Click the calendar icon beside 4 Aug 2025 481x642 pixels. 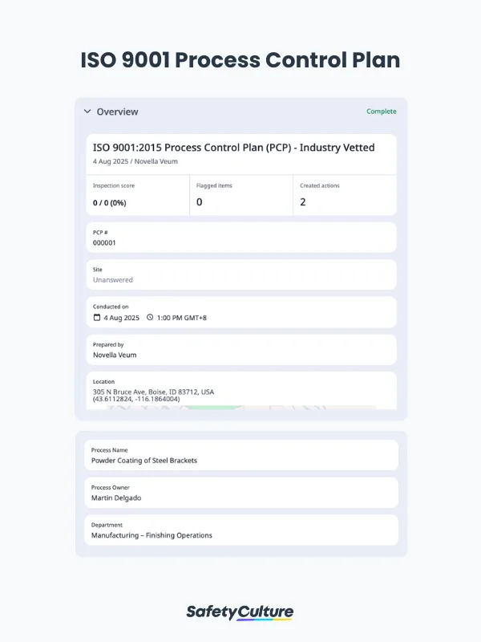tap(97, 318)
